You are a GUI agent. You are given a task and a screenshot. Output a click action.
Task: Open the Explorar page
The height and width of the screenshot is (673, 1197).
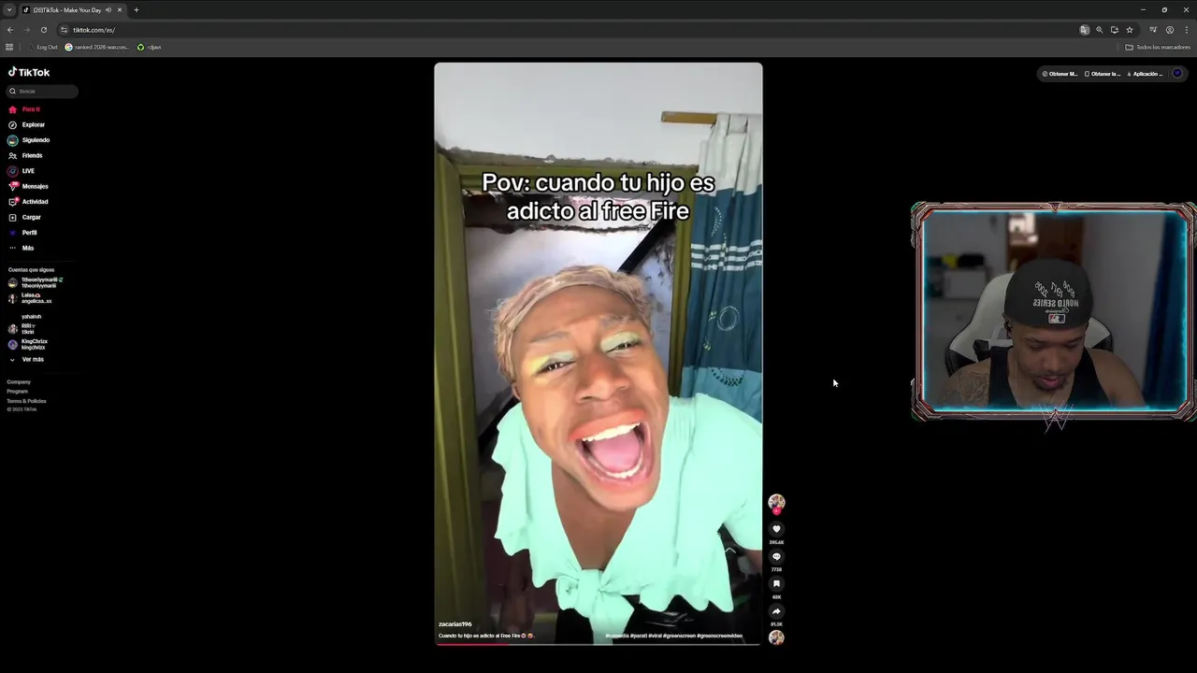(x=27, y=124)
